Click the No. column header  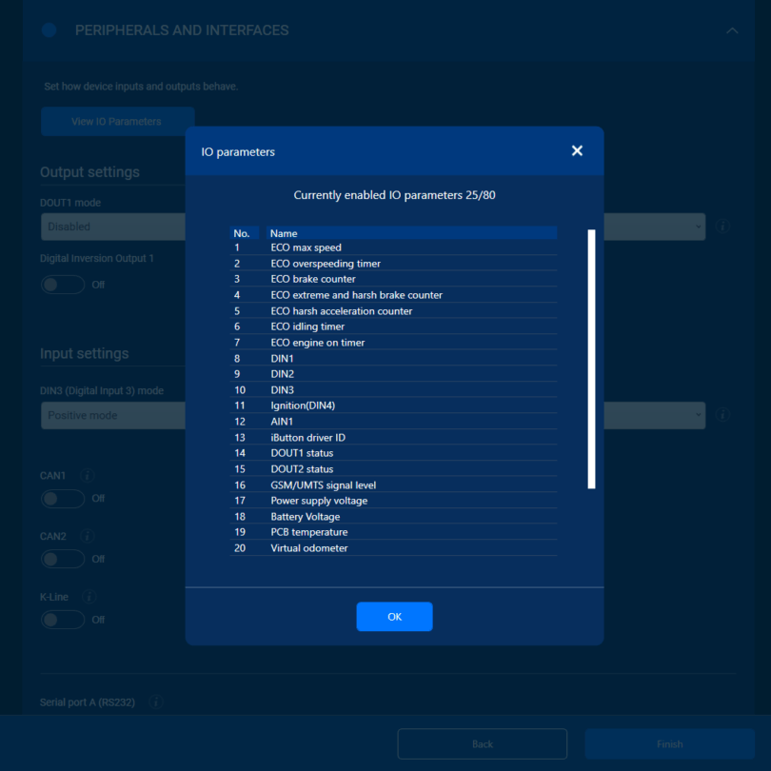245,233
